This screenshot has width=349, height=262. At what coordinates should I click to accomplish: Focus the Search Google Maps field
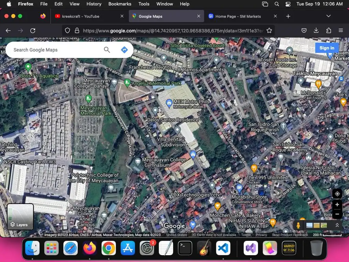click(57, 50)
